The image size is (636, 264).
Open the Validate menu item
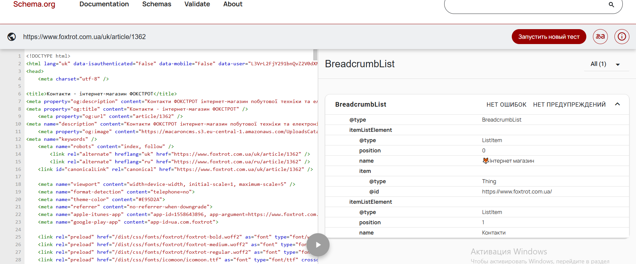tap(197, 4)
